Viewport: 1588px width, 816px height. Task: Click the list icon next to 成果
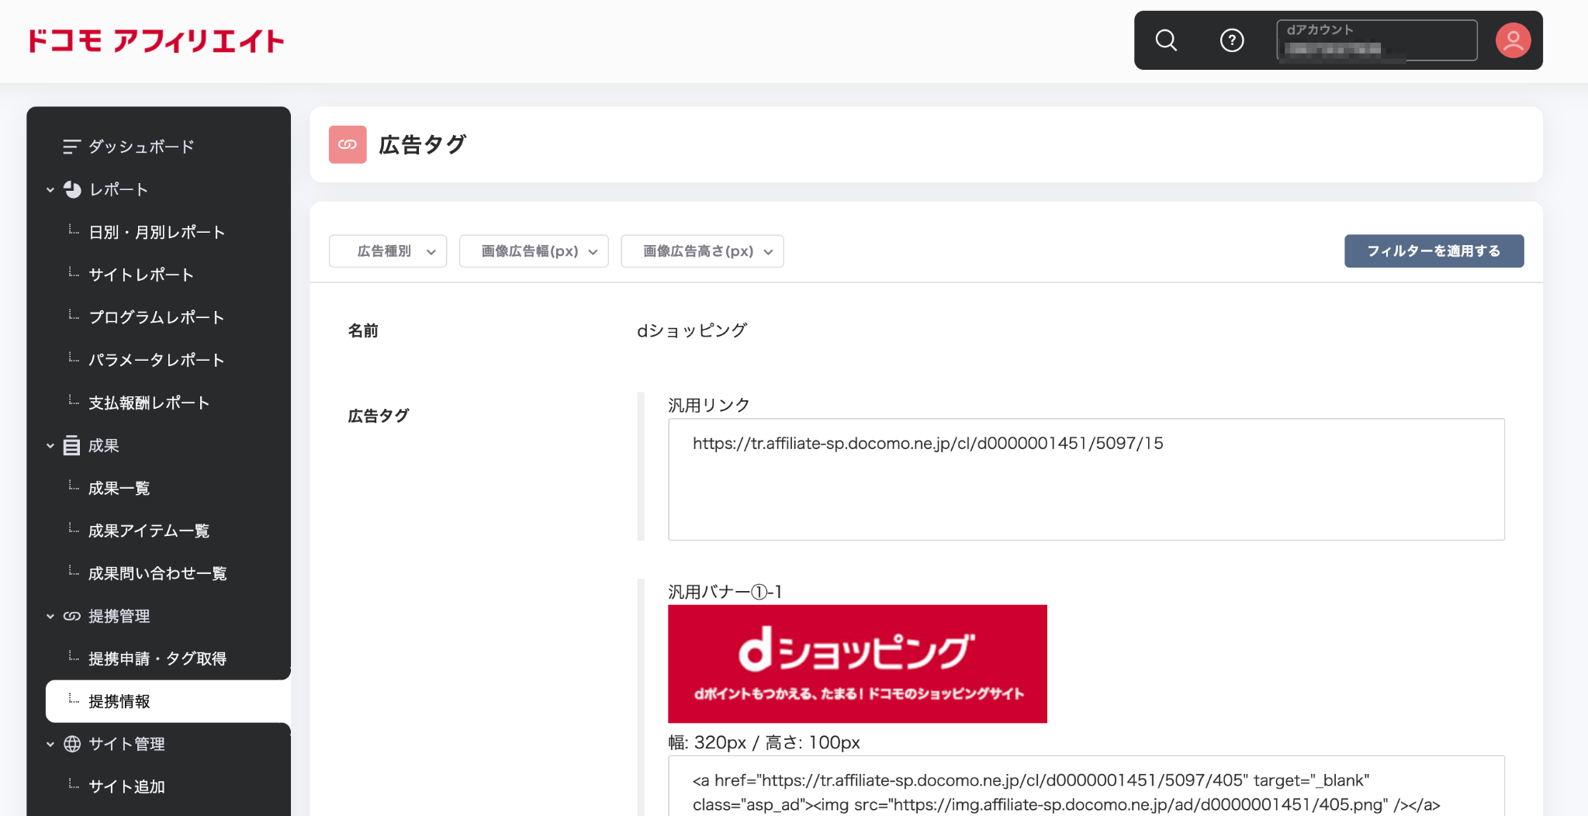[x=71, y=445]
